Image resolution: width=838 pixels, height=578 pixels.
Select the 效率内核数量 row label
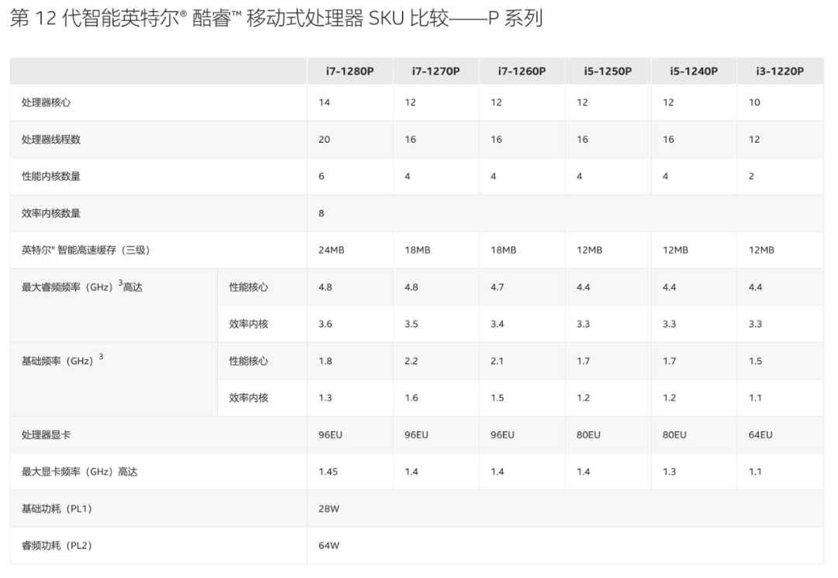50,213
